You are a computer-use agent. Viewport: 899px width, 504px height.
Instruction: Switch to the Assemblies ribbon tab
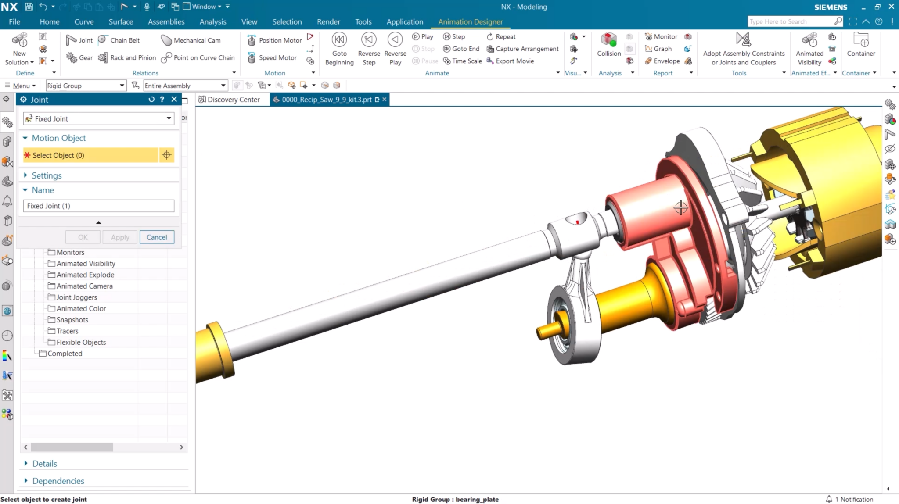[166, 21]
